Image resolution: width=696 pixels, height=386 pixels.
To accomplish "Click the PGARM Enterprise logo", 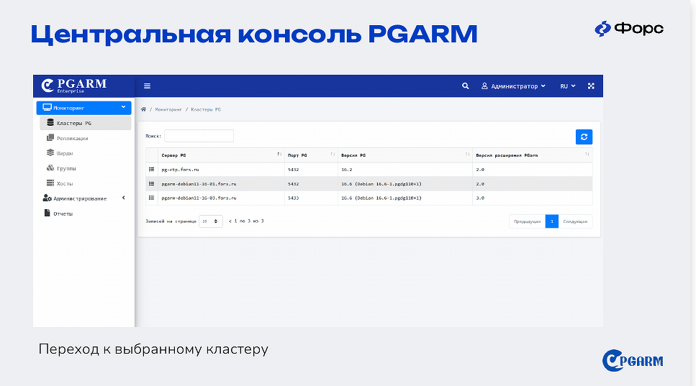I will tap(74, 86).
